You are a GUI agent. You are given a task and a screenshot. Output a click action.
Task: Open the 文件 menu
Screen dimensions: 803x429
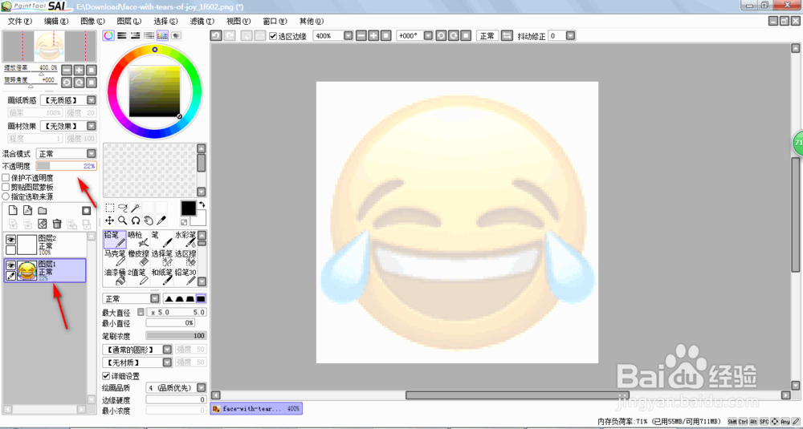20,21
